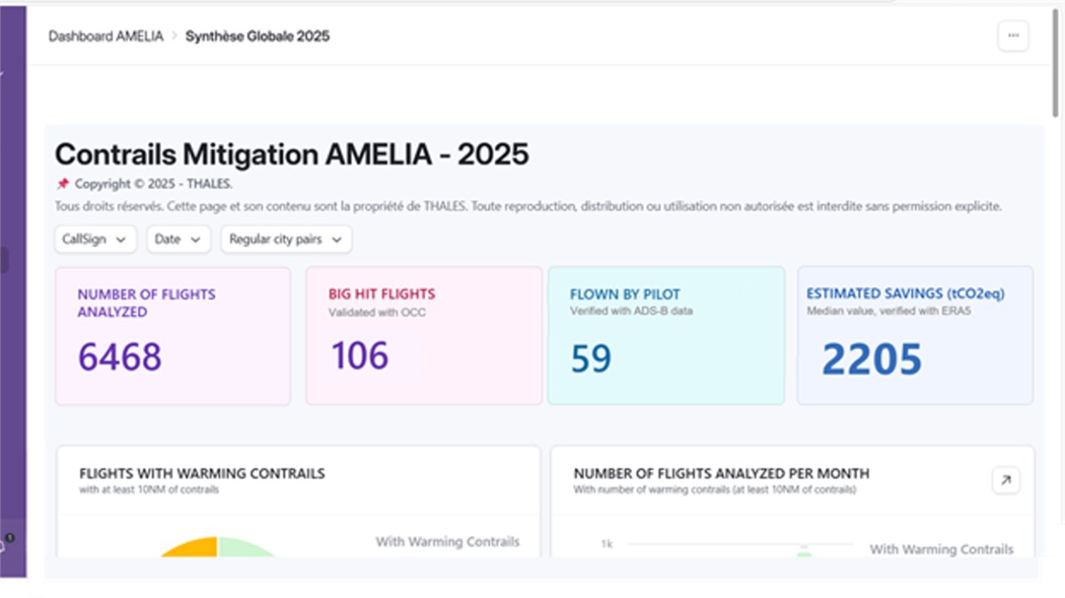Open the Date filter dropdown

click(177, 240)
